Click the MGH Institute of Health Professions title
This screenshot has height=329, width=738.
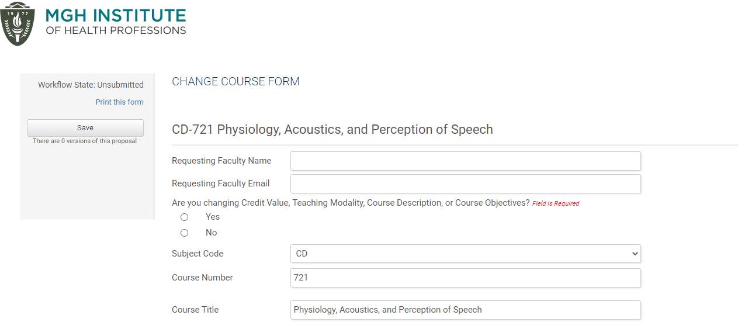click(x=116, y=22)
